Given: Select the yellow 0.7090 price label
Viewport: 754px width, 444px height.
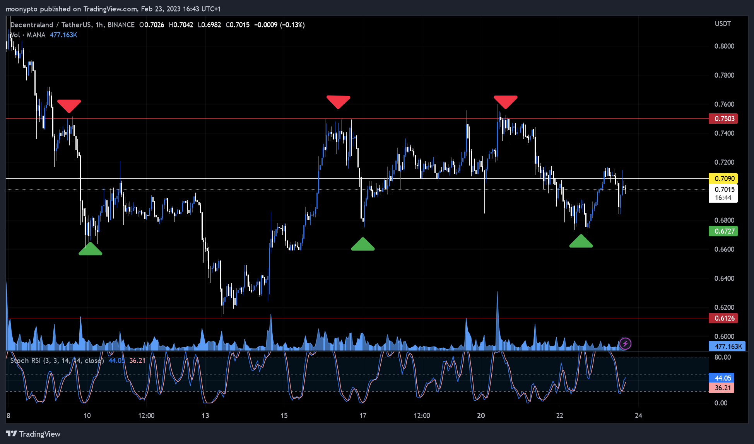Looking at the screenshot, I should pyautogui.click(x=723, y=178).
